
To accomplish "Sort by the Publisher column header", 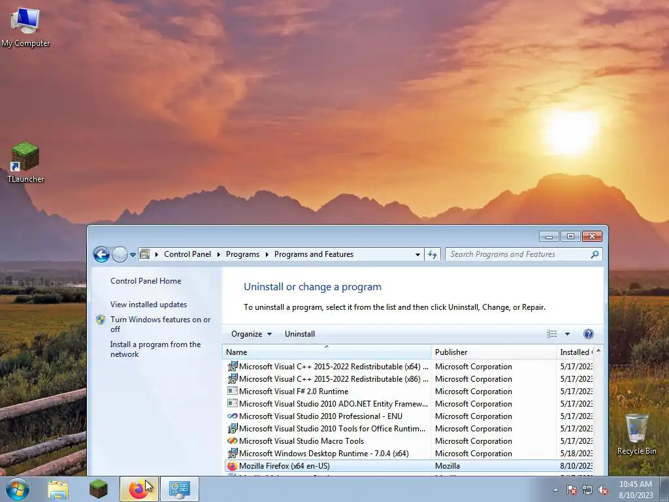I will point(494,352).
